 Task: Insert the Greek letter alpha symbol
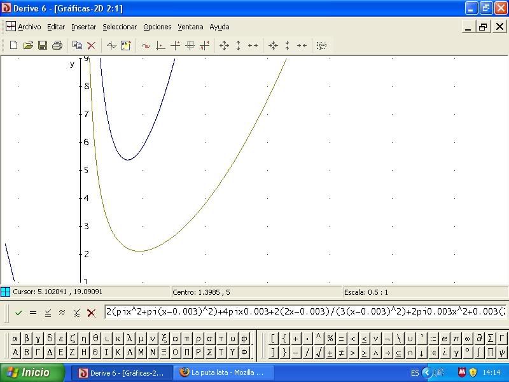pyautogui.click(x=15, y=339)
